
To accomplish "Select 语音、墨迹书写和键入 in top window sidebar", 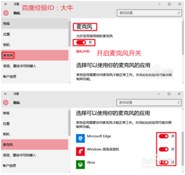I will point(35,66).
